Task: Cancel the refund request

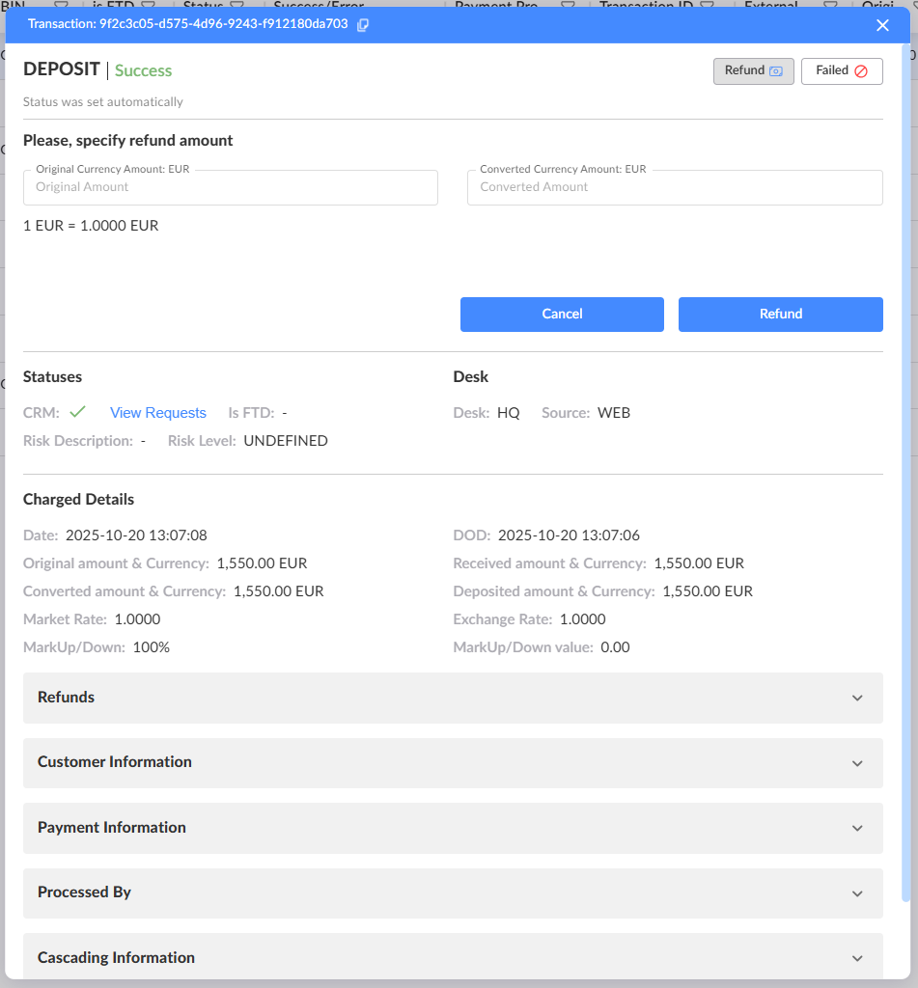Action: coord(562,315)
